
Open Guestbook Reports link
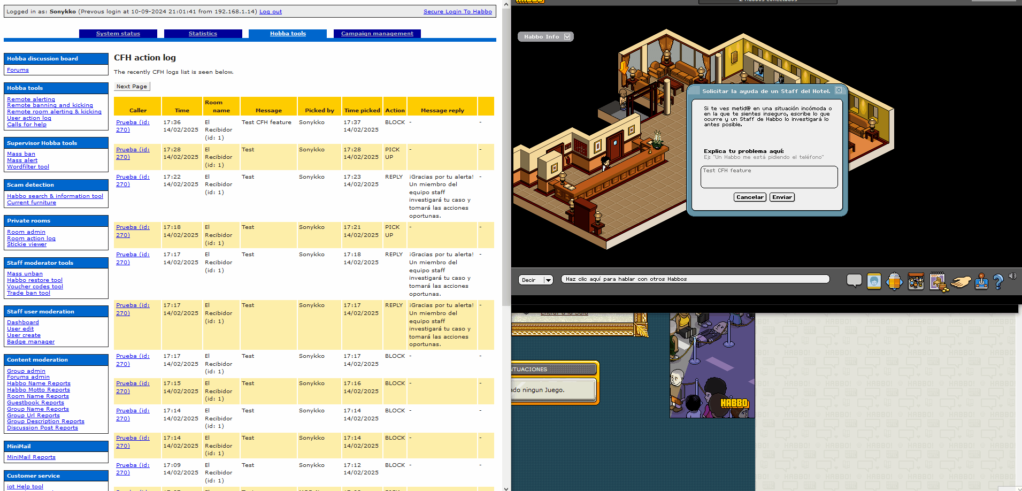pos(35,403)
